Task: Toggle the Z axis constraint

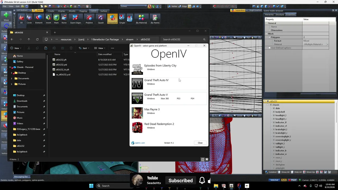Action: click(157, 6)
